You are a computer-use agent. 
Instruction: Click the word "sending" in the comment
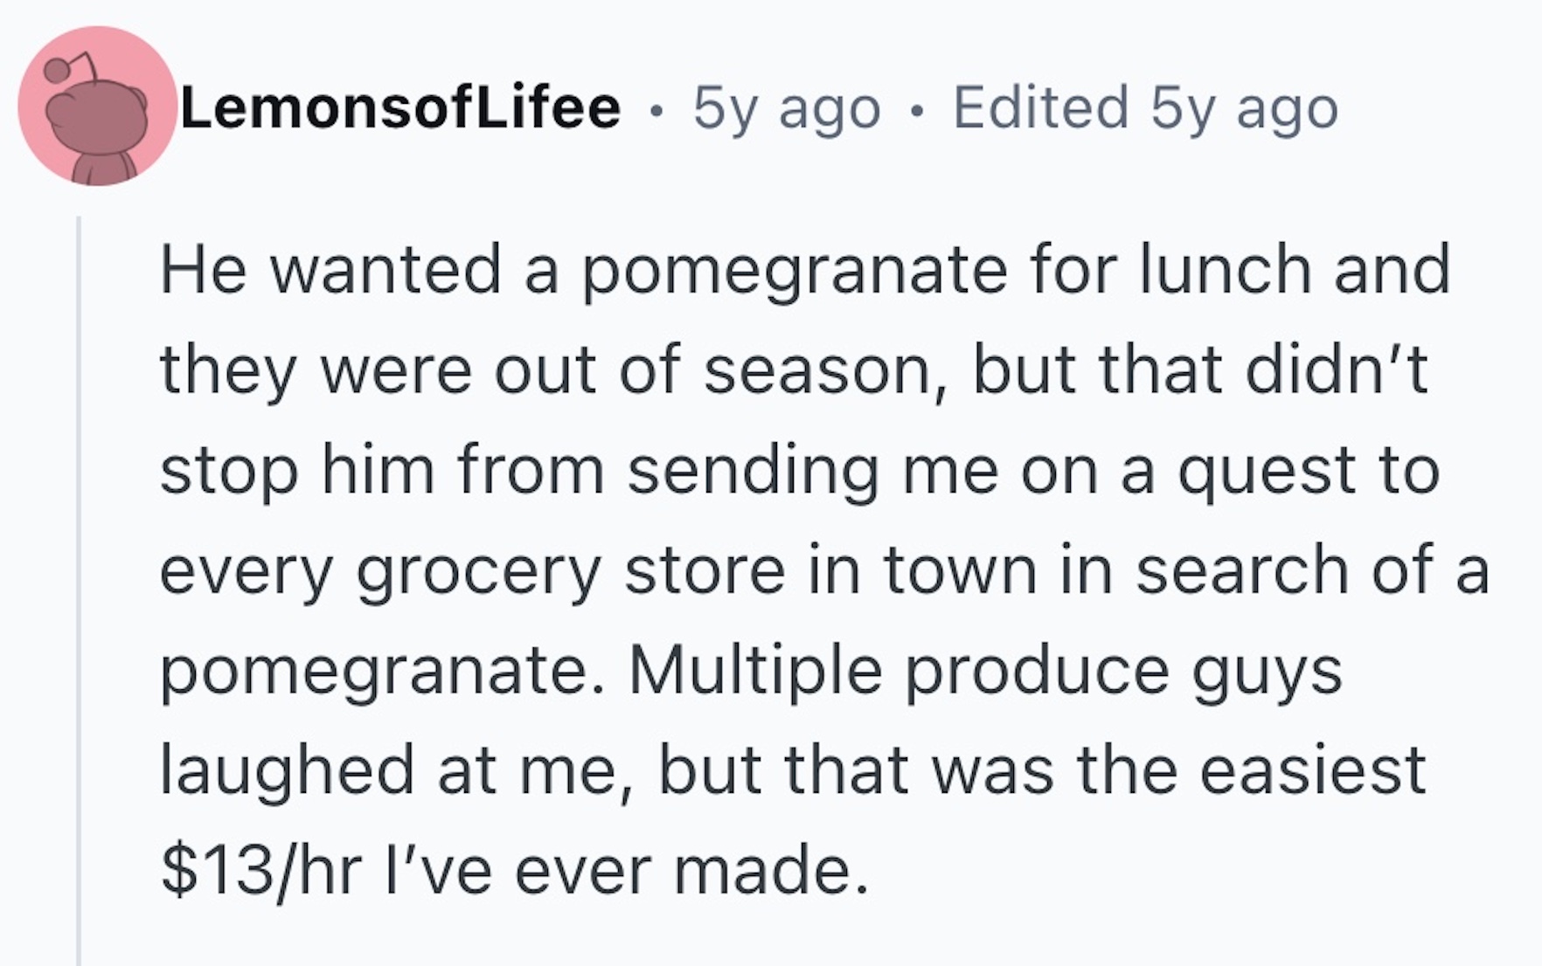[x=753, y=471]
